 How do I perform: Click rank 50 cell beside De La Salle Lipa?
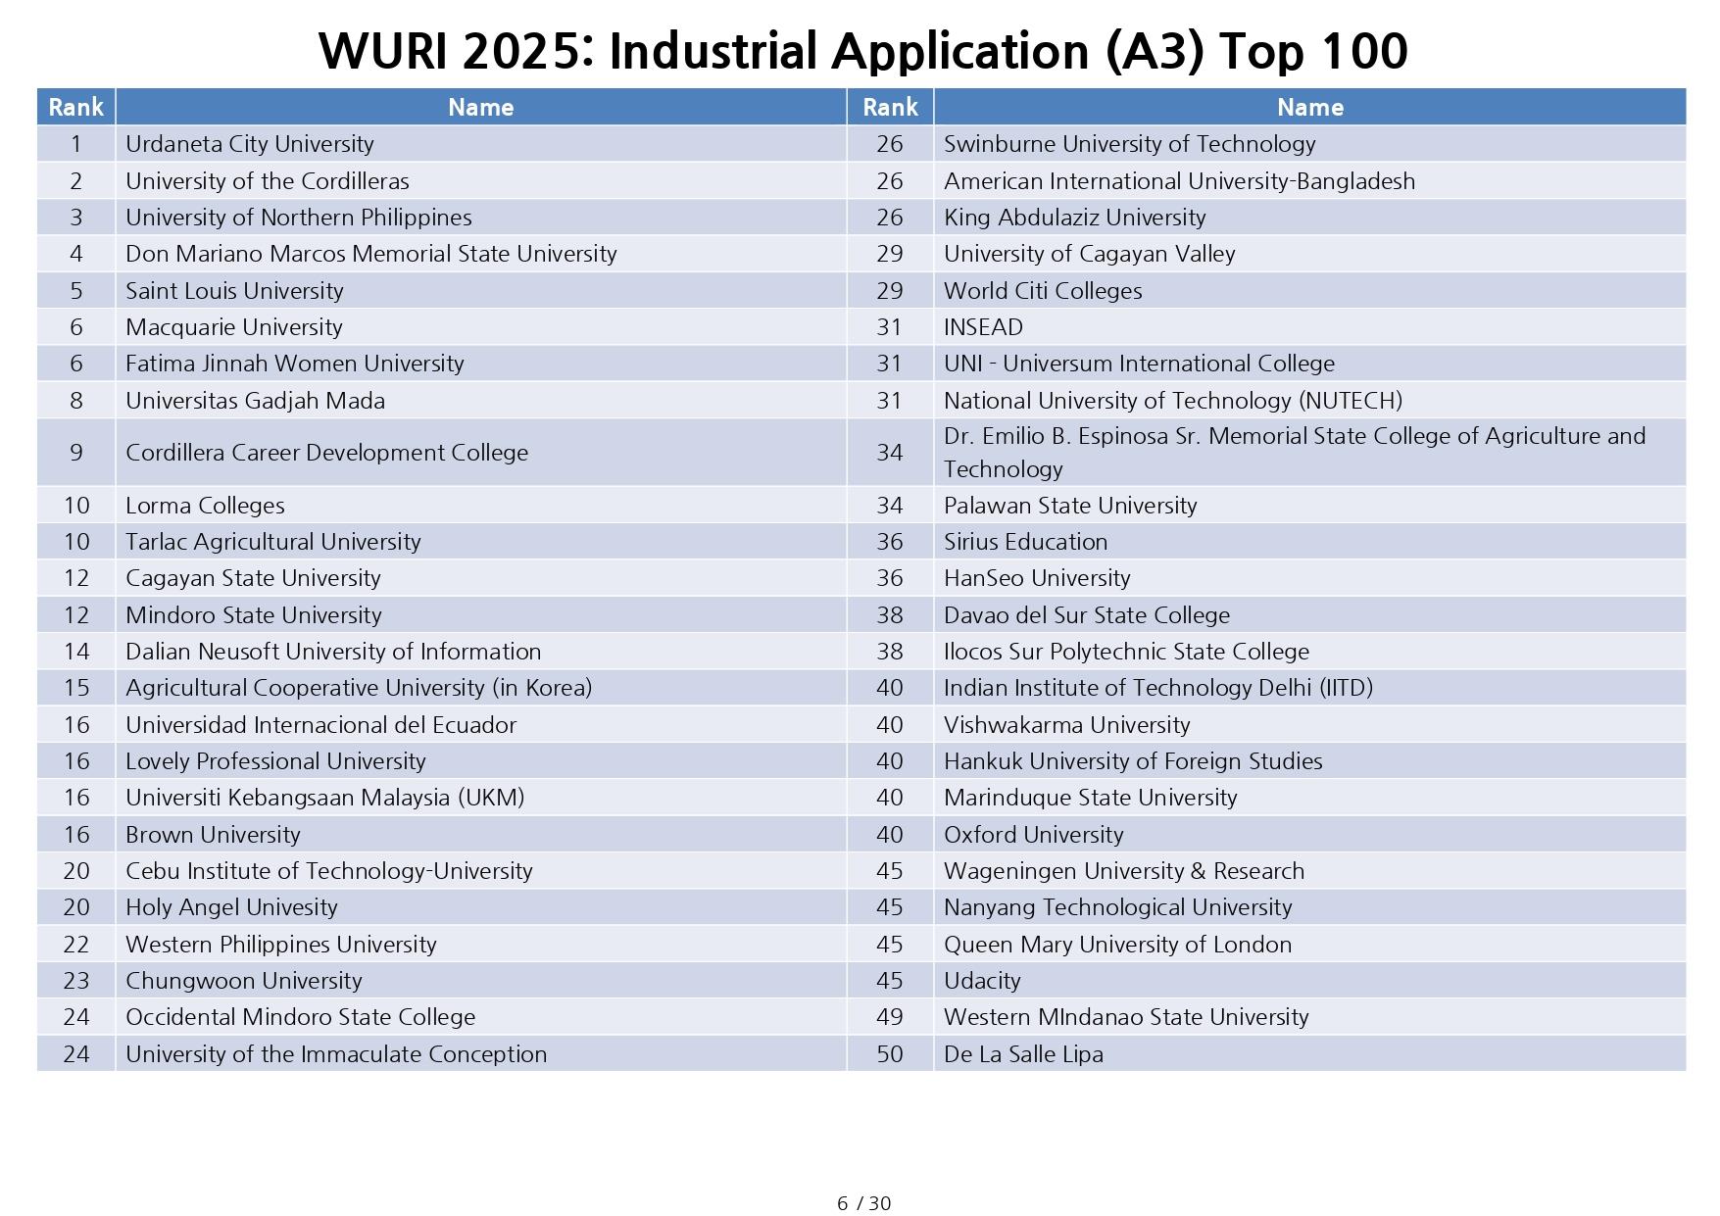890,1054
